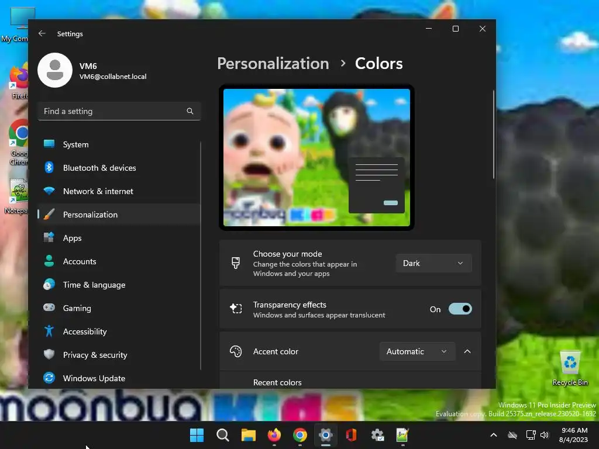This screenshot has height=449, width=599.
Task: Launch Google Chrome from the taskbar
Action: pos(300,435)
